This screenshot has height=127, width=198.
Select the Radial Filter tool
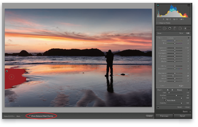point(180,28)
